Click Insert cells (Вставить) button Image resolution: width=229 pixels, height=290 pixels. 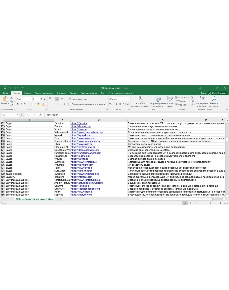[182, 97]
